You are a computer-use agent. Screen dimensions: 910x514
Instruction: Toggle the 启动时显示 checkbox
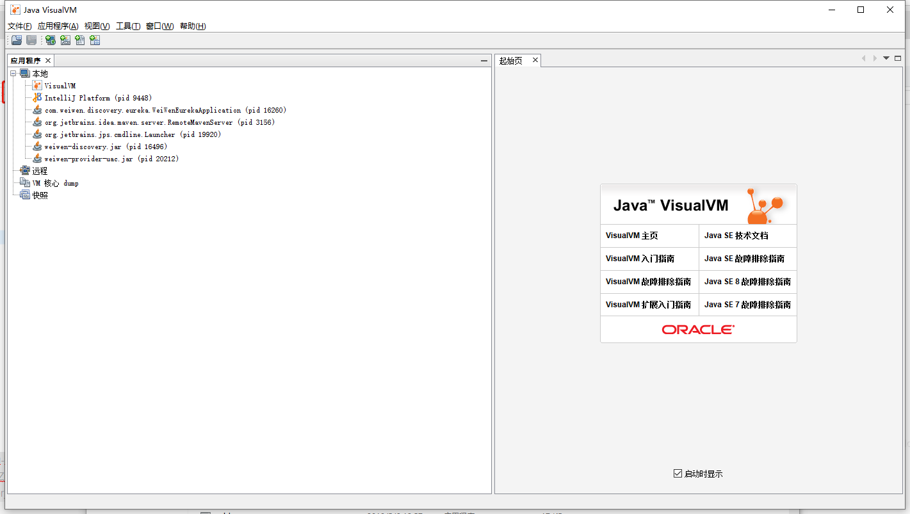[x=678, y=474]
